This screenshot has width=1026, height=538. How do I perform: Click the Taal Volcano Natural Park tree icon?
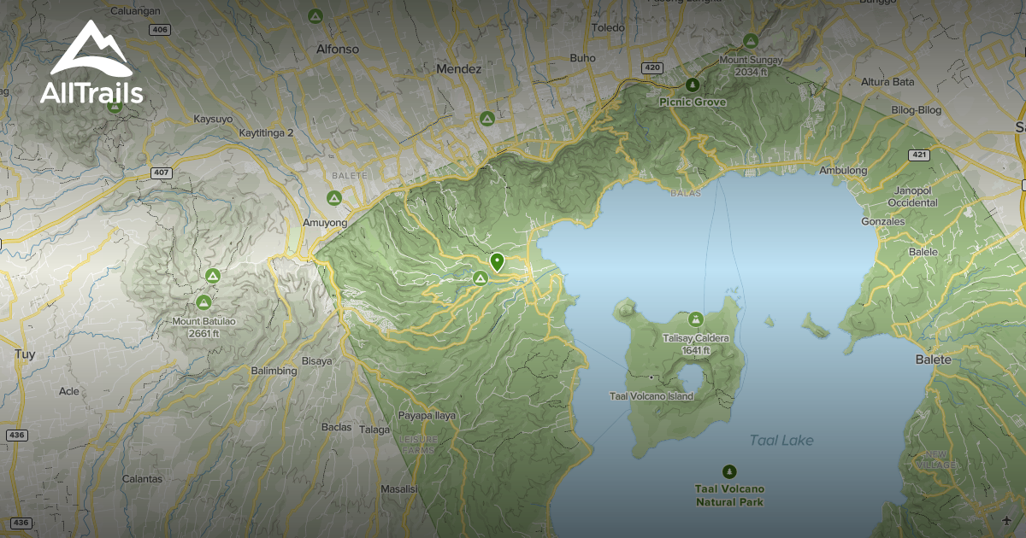click(x=728, y=470)
